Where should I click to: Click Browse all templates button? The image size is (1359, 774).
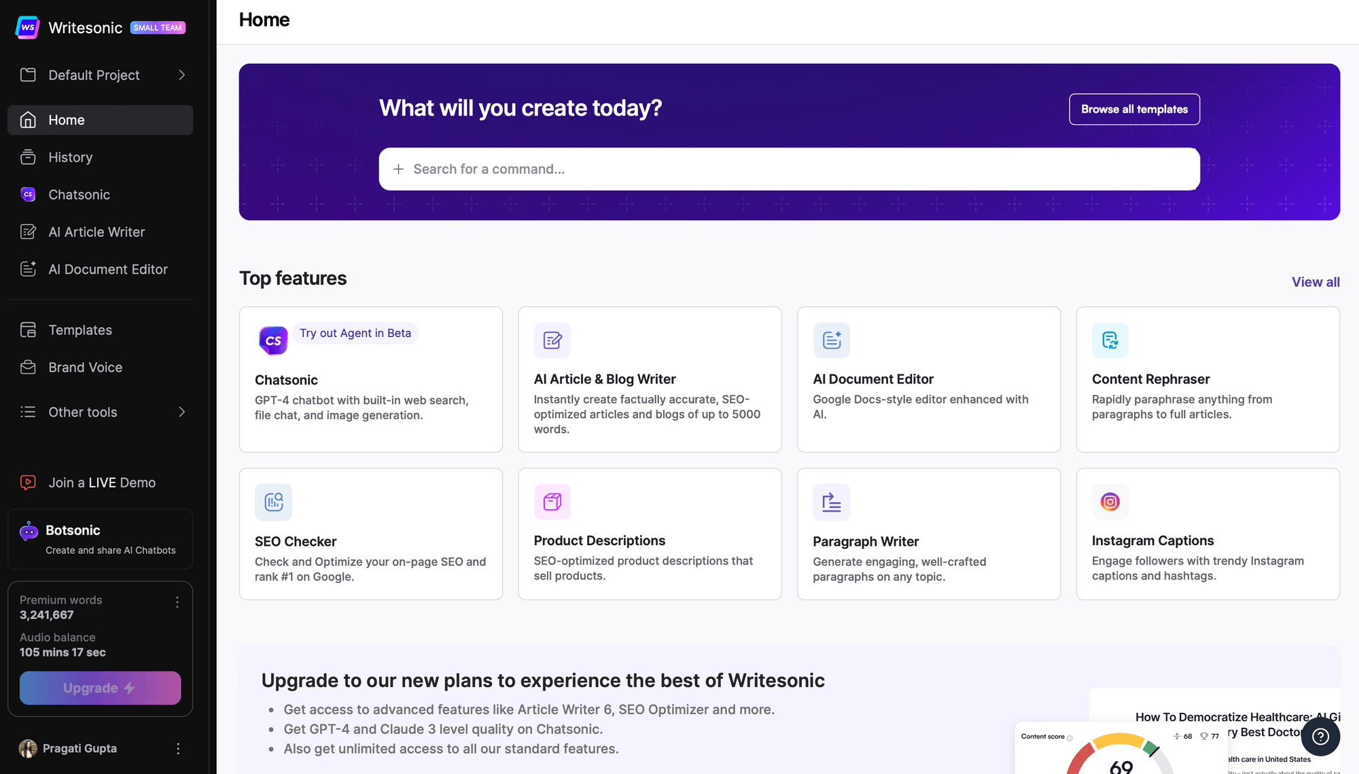click(x=1134, y=108)
